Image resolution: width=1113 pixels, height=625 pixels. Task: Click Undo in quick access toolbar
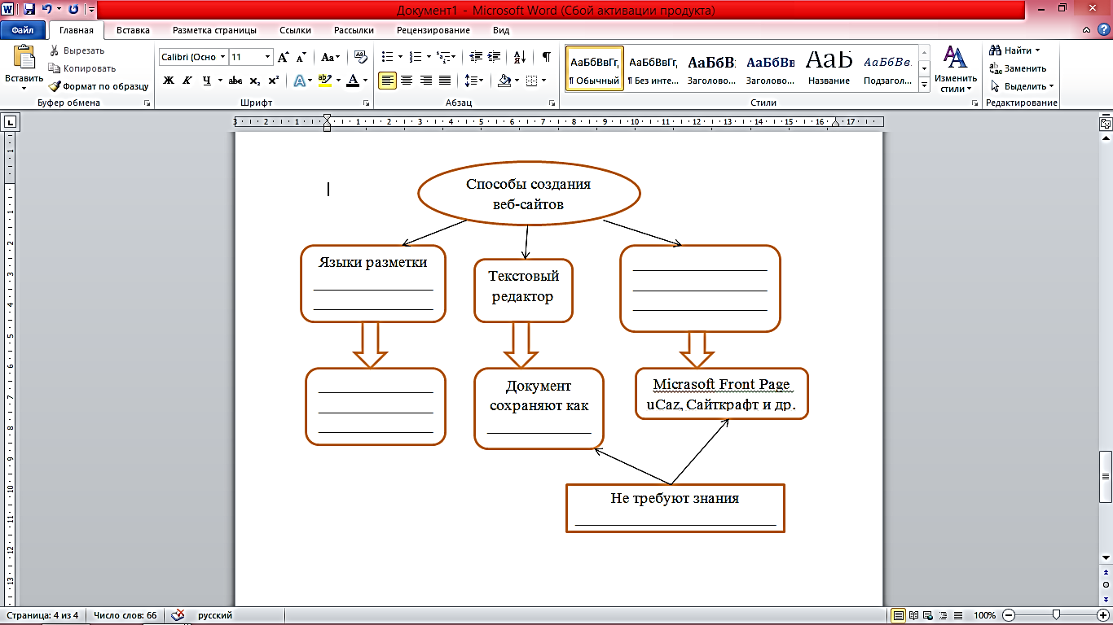[x=47, y=10]
